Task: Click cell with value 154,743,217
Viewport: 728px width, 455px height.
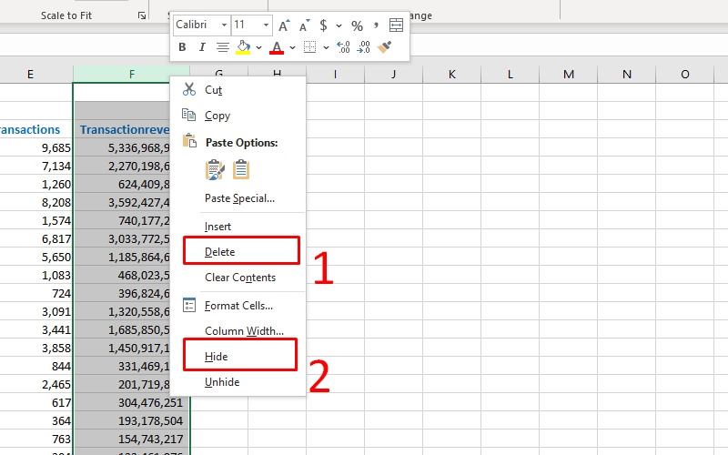Action: click(131, 439)
